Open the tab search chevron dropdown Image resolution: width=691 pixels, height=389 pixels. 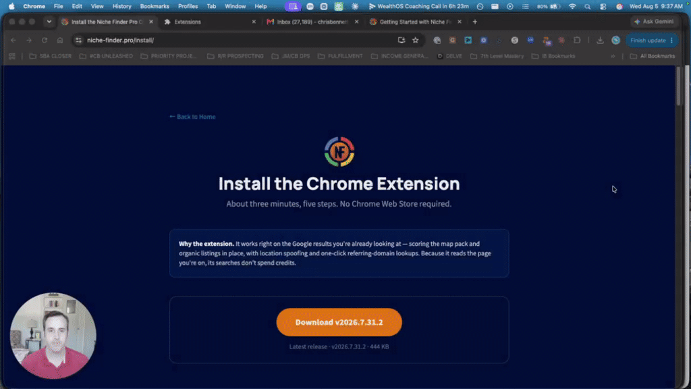pos(49,22)
